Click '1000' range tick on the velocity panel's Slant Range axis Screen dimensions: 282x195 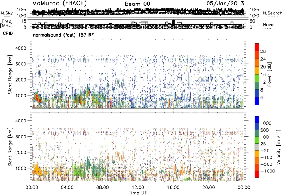pos(20,168)
